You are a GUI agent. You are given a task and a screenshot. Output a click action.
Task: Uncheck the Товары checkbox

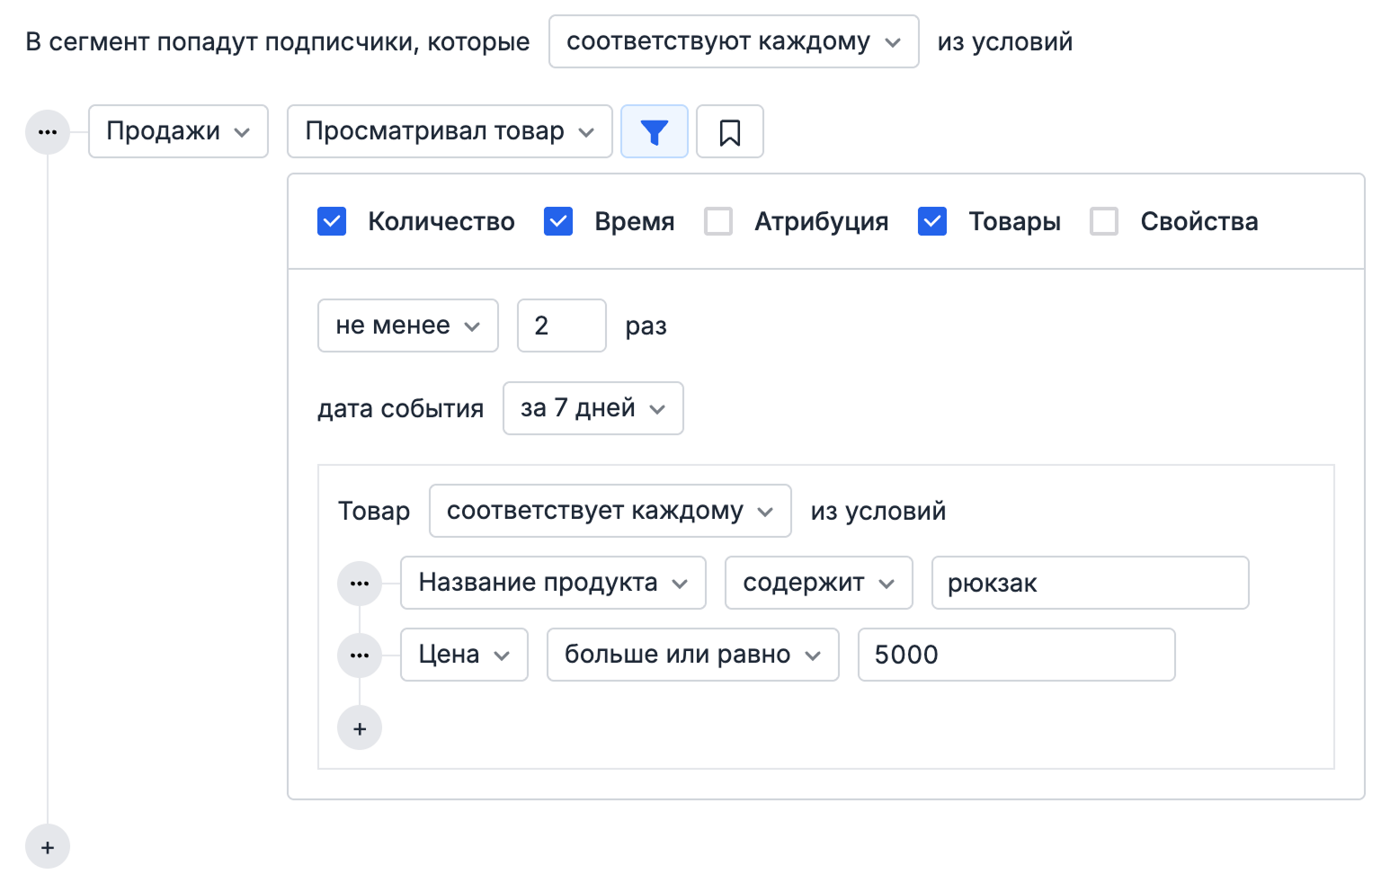[x=931, y=221]
